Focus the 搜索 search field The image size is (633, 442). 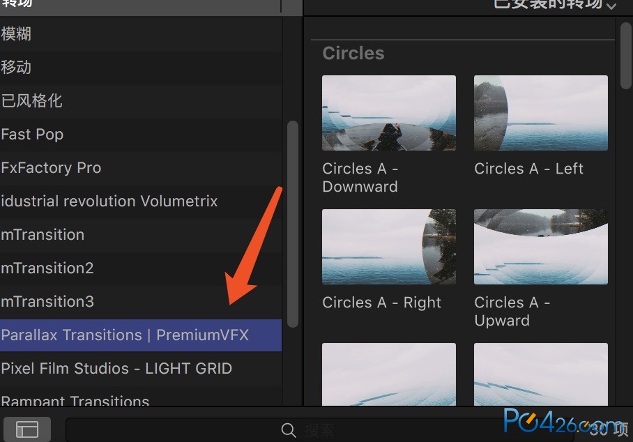click(320, 430)
